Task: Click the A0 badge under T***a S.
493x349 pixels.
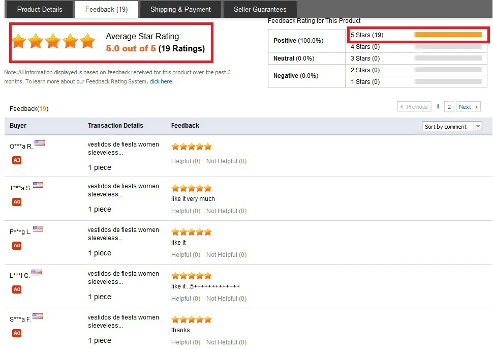Action: [x=17, y=202]
